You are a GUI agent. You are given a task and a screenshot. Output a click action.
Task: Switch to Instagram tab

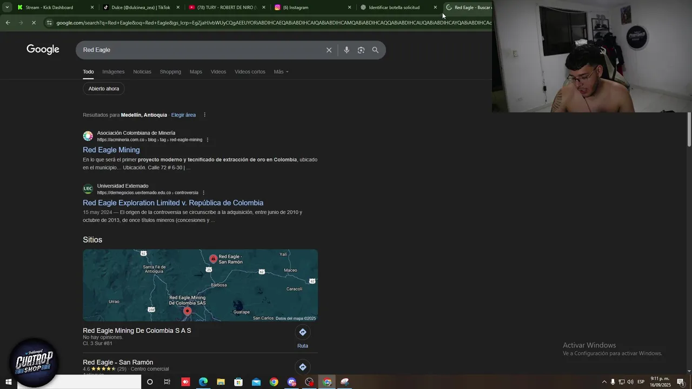pos(312,8)
